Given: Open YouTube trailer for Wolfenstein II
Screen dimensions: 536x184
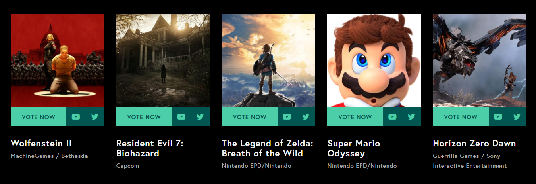Looking at the screenshot, I should click(x=76, y=117).
